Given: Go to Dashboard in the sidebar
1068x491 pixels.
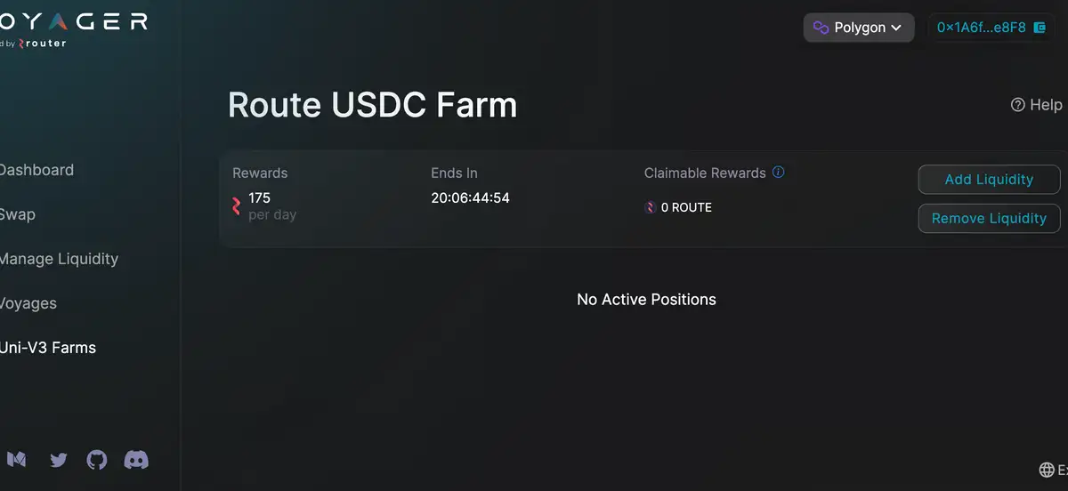Looking at the screenshot, I should tap(36, 170).
